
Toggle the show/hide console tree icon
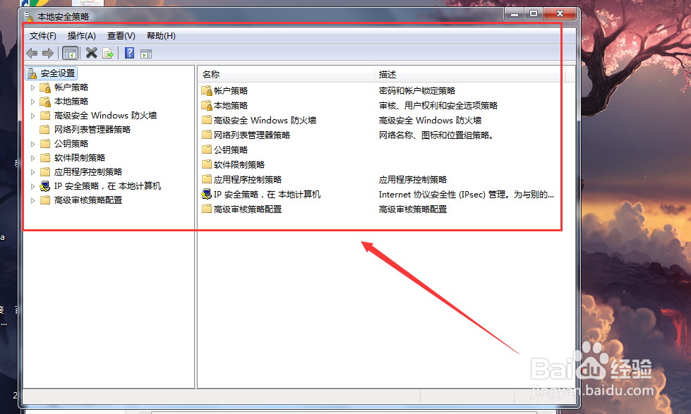tap(71, 54)
